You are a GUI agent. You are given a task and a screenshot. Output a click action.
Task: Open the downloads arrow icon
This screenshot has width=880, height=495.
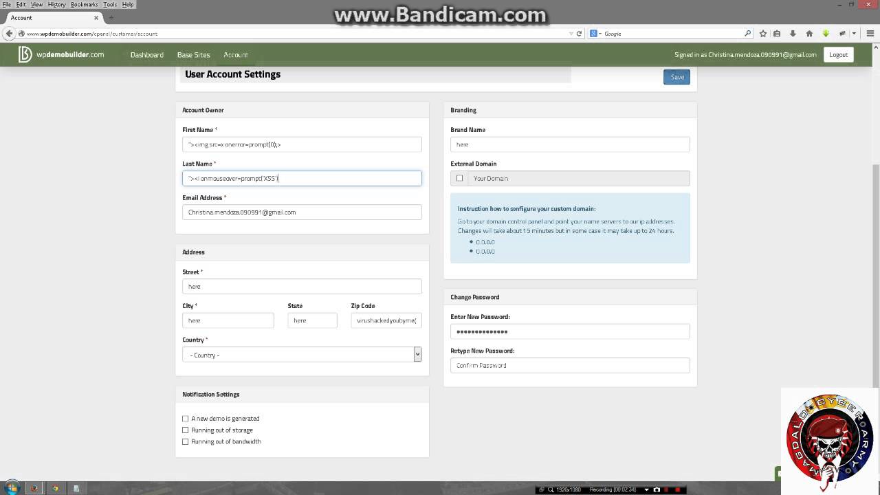click(793, 33)
